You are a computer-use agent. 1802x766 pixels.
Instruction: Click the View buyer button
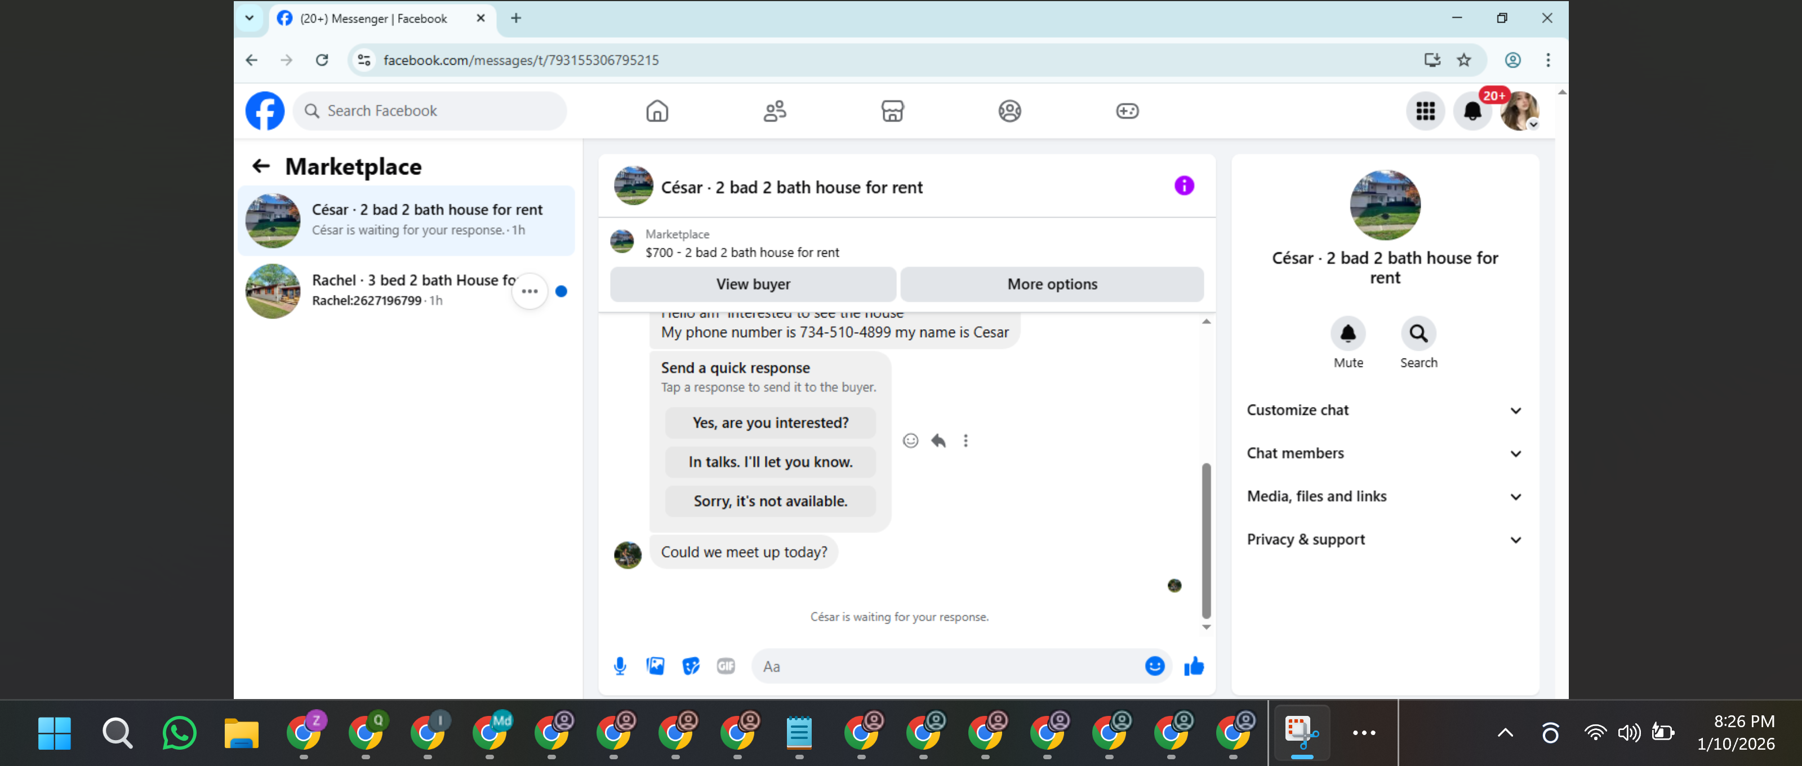[753, 284]
